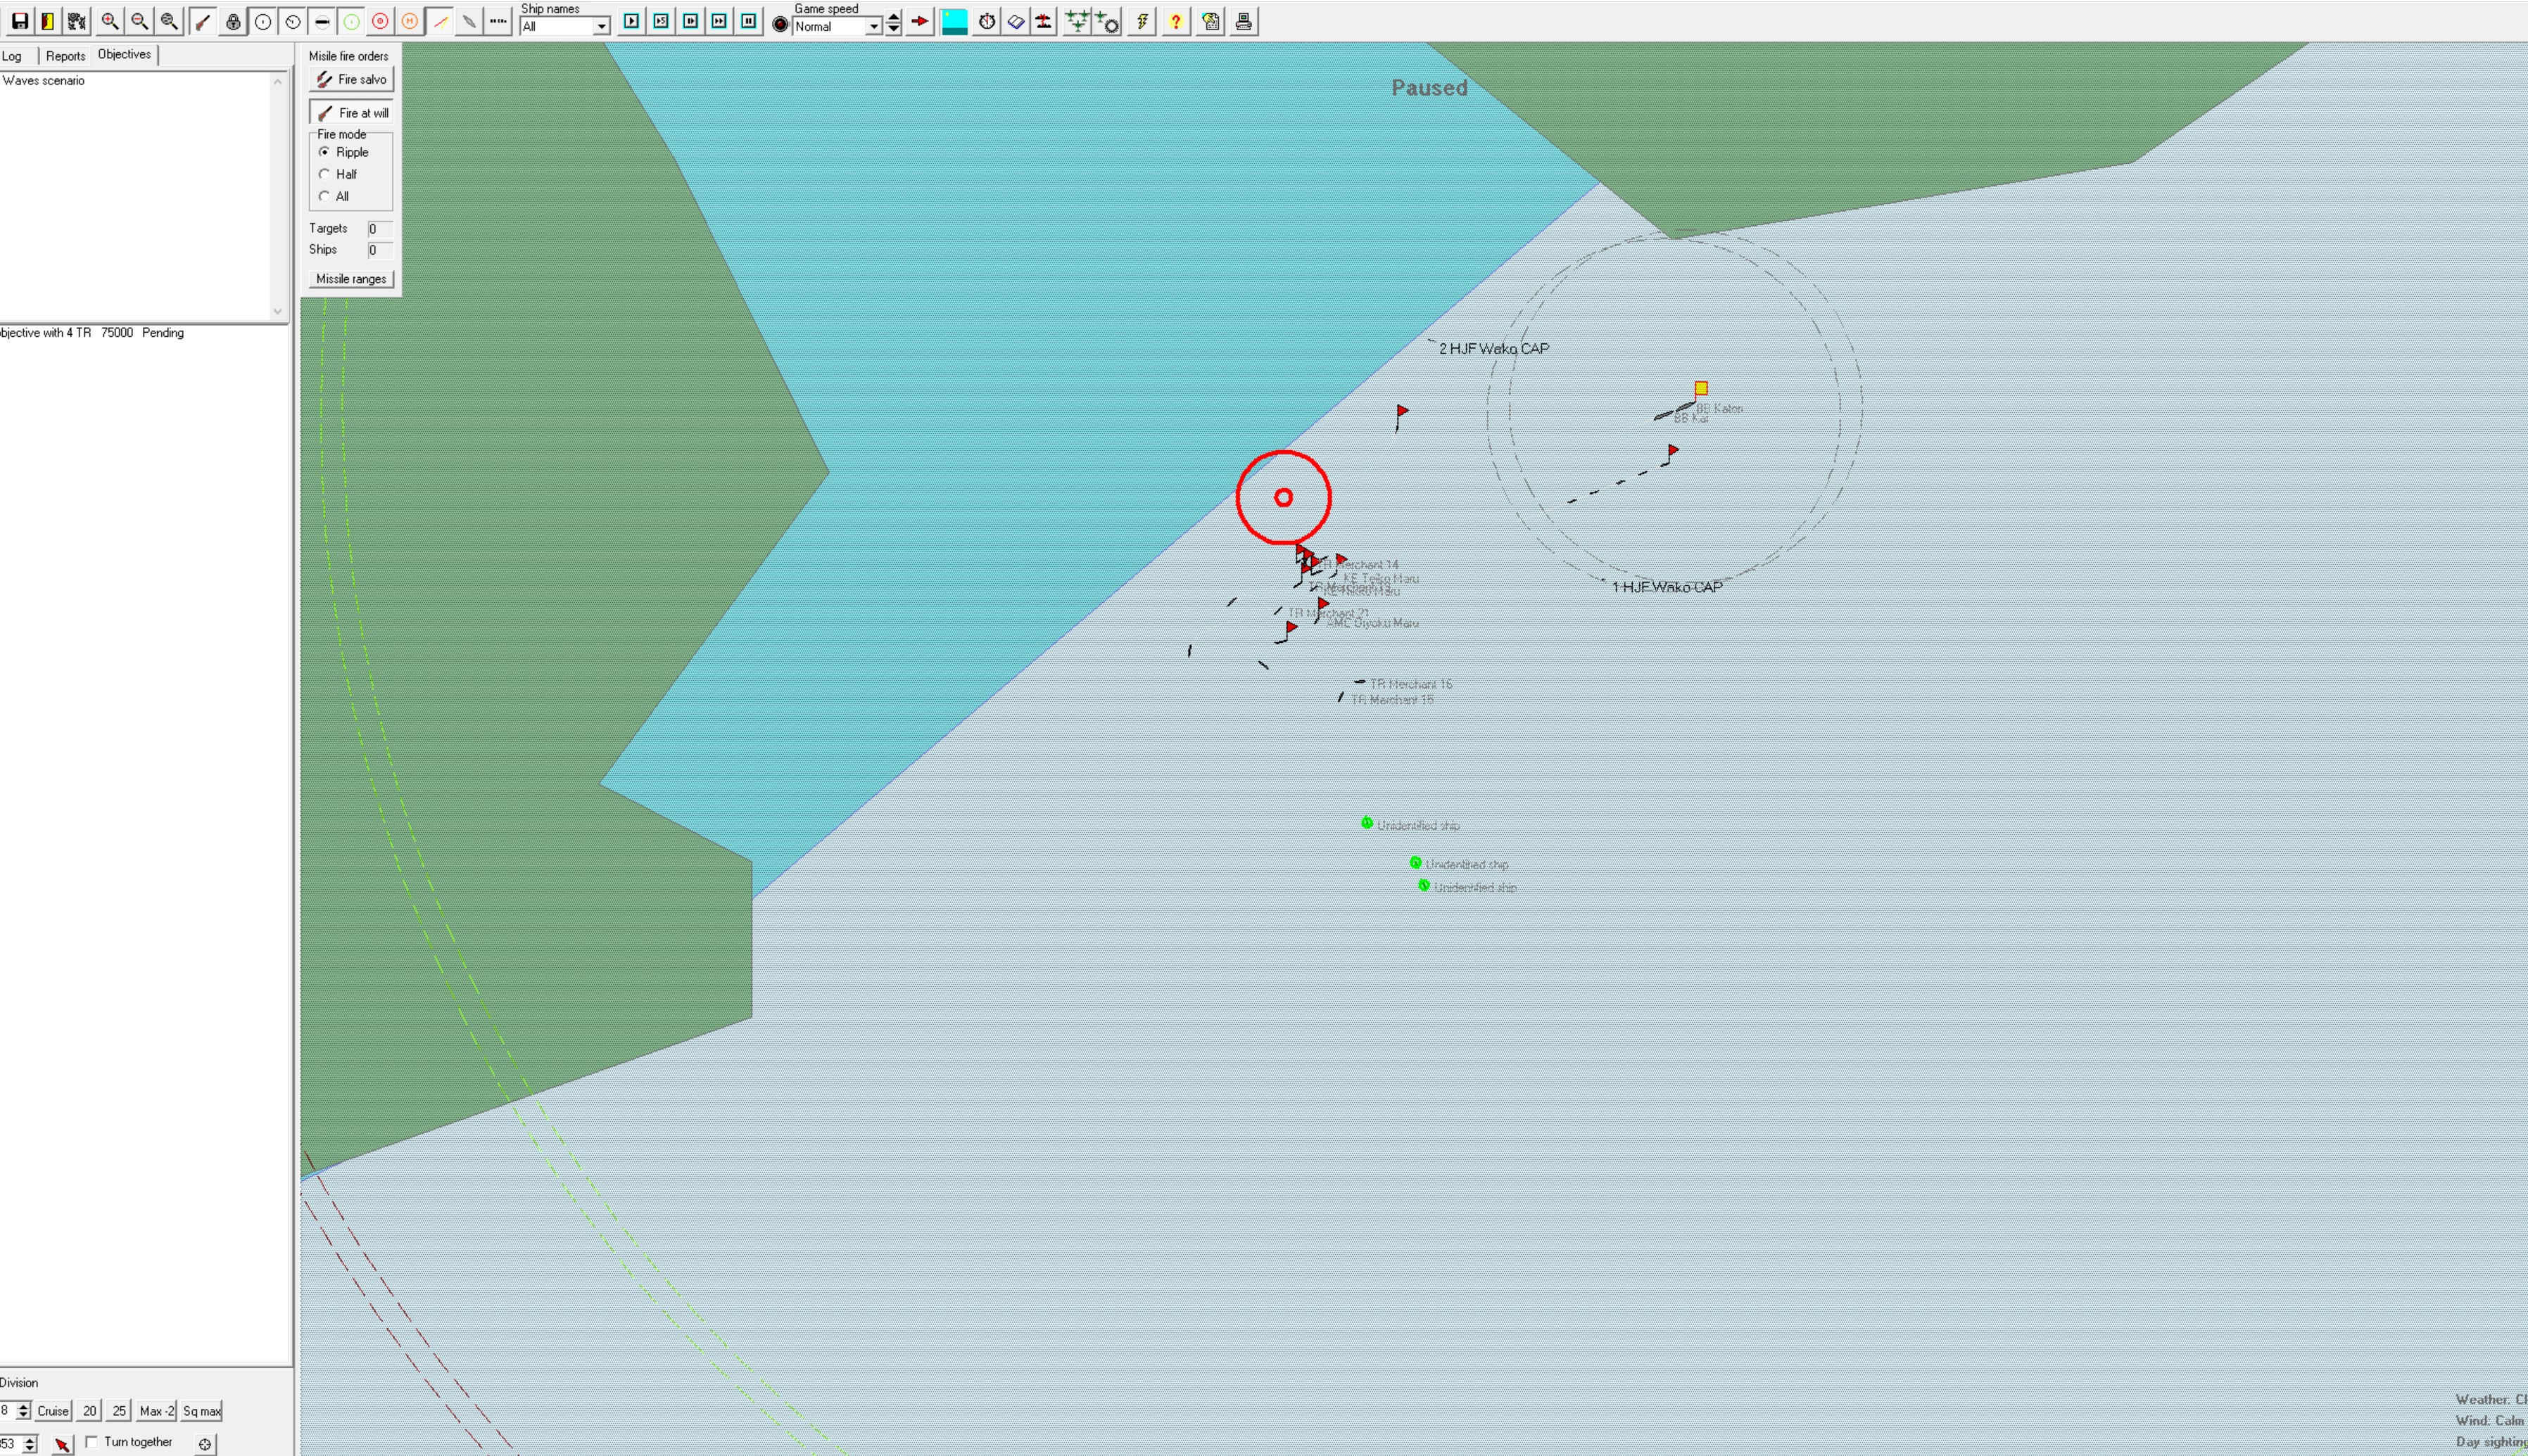Viewport: 2528px width, 1456px height.
Task: Toggle the red-yellow line display button
Action: [x=440, y=21]
